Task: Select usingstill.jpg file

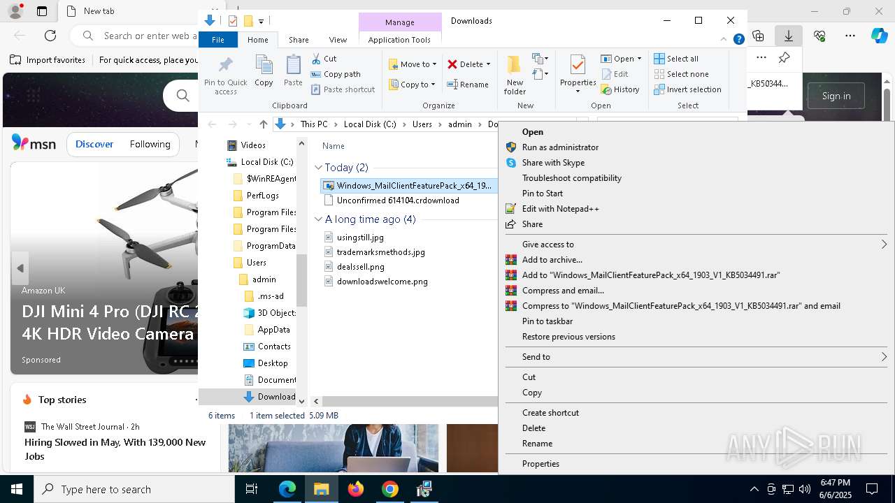Action: (360, 238)
